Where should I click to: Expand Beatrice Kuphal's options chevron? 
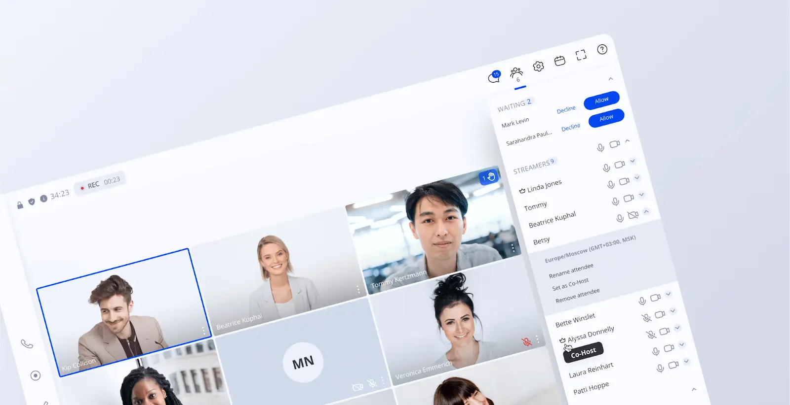coord(641,194)
